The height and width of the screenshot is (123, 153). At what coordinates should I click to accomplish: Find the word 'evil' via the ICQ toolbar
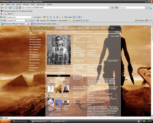pos(75,17)
